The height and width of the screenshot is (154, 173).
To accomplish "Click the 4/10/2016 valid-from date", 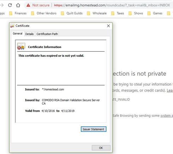I will click(48, 111).
